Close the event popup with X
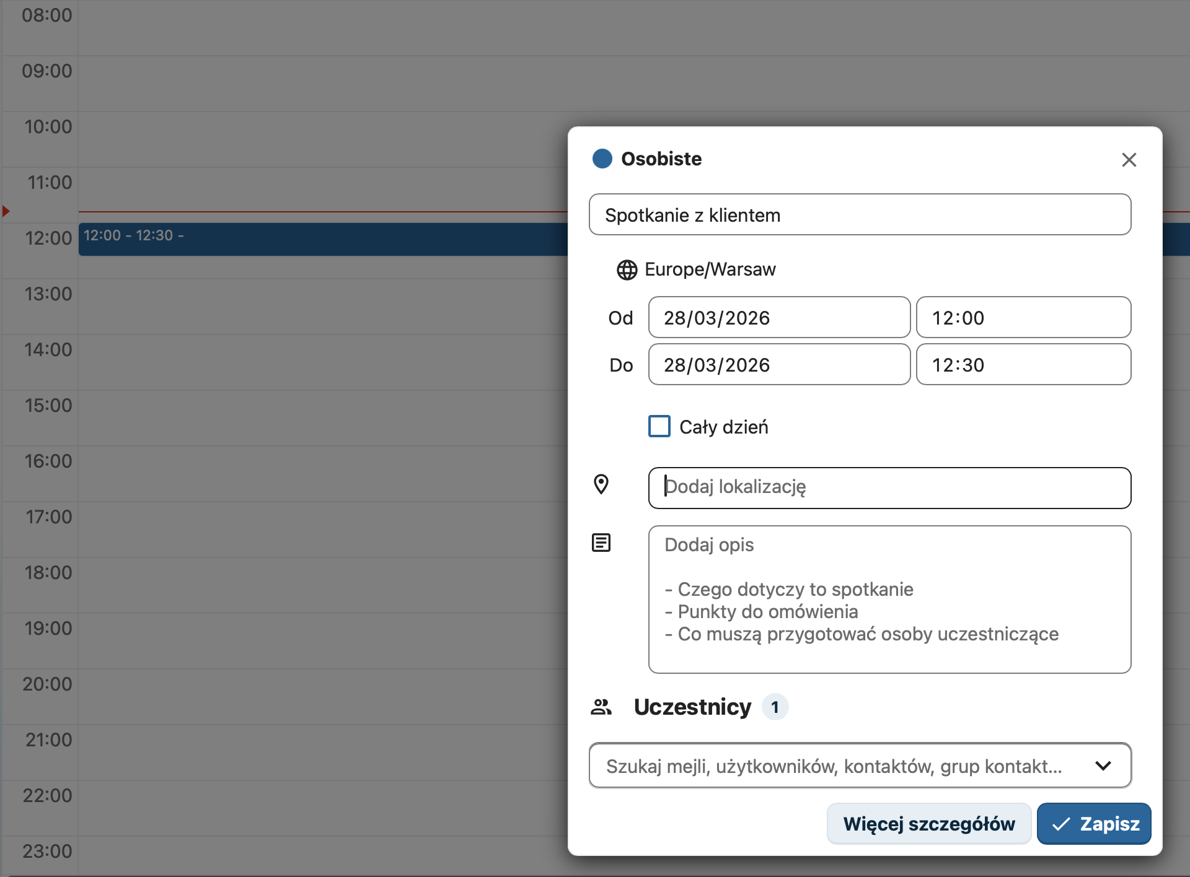Image resolution: width=1190 pixels, height=877 pixels. click(x=1129, y=160)
